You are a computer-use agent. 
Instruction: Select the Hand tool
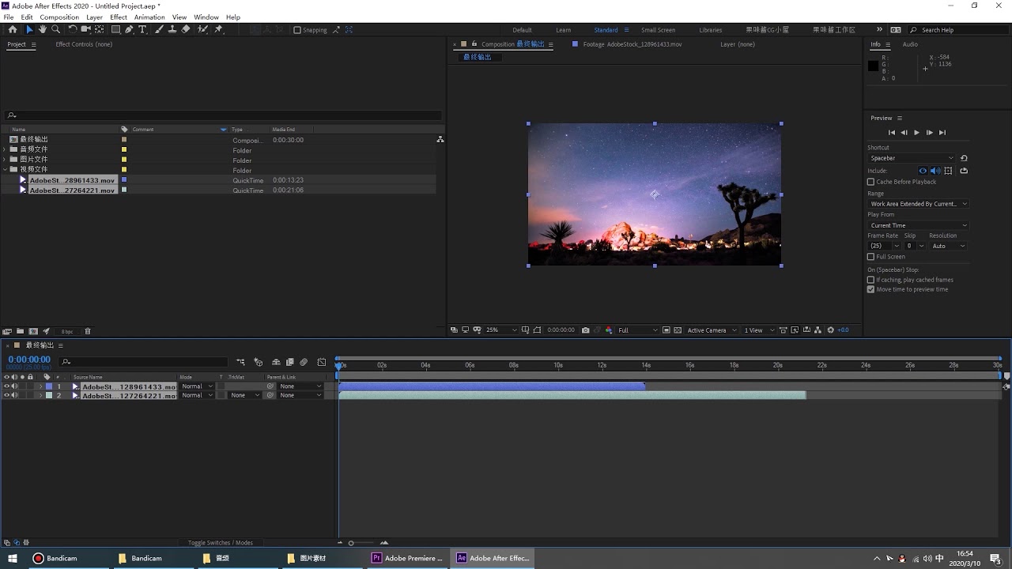point(43,29)
